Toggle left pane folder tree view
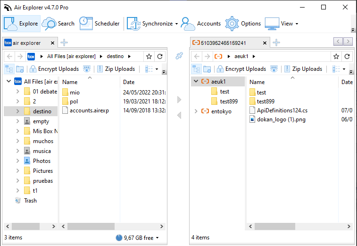The width and height of the screenshot is (357, 246). pyautogui.click(x=9, y=69)
